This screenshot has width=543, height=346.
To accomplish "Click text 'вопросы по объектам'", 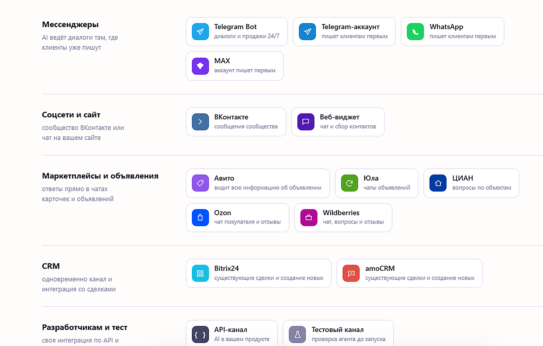I will pos(481,188).
